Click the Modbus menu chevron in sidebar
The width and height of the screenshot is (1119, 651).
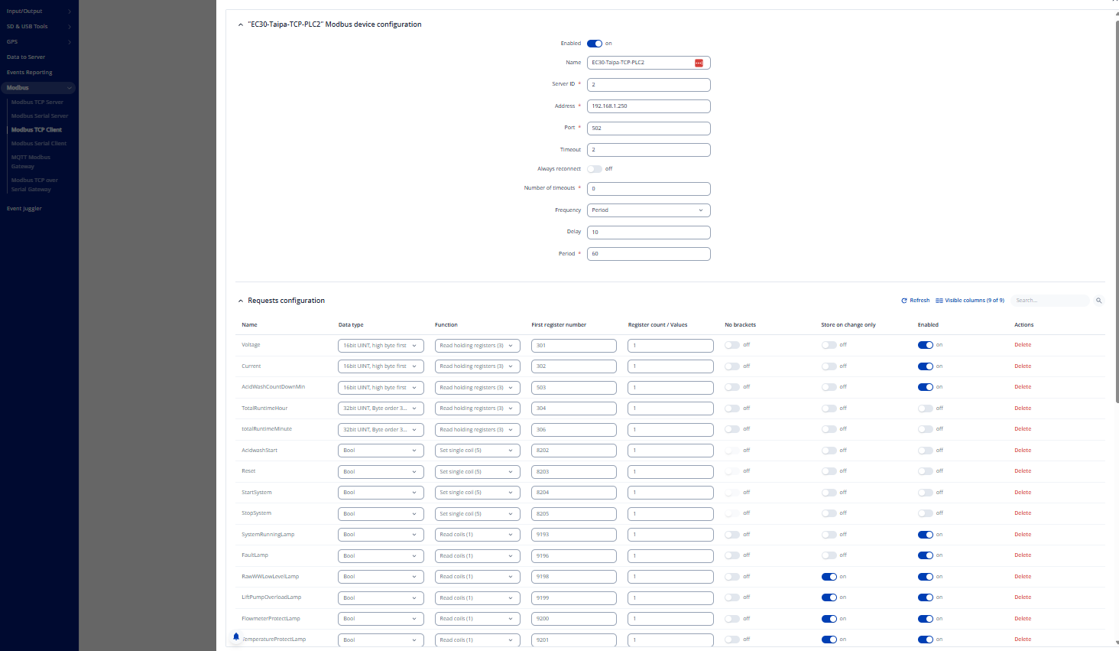click(70, 88)
